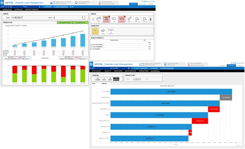Screen dimensions: 245x149
Task: Select the 7 Days interval
Action: click(104, 79)
